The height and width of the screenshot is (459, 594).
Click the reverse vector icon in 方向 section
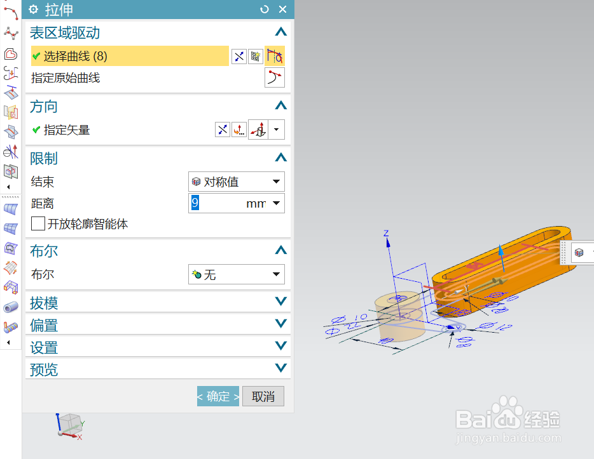point(223,130)
